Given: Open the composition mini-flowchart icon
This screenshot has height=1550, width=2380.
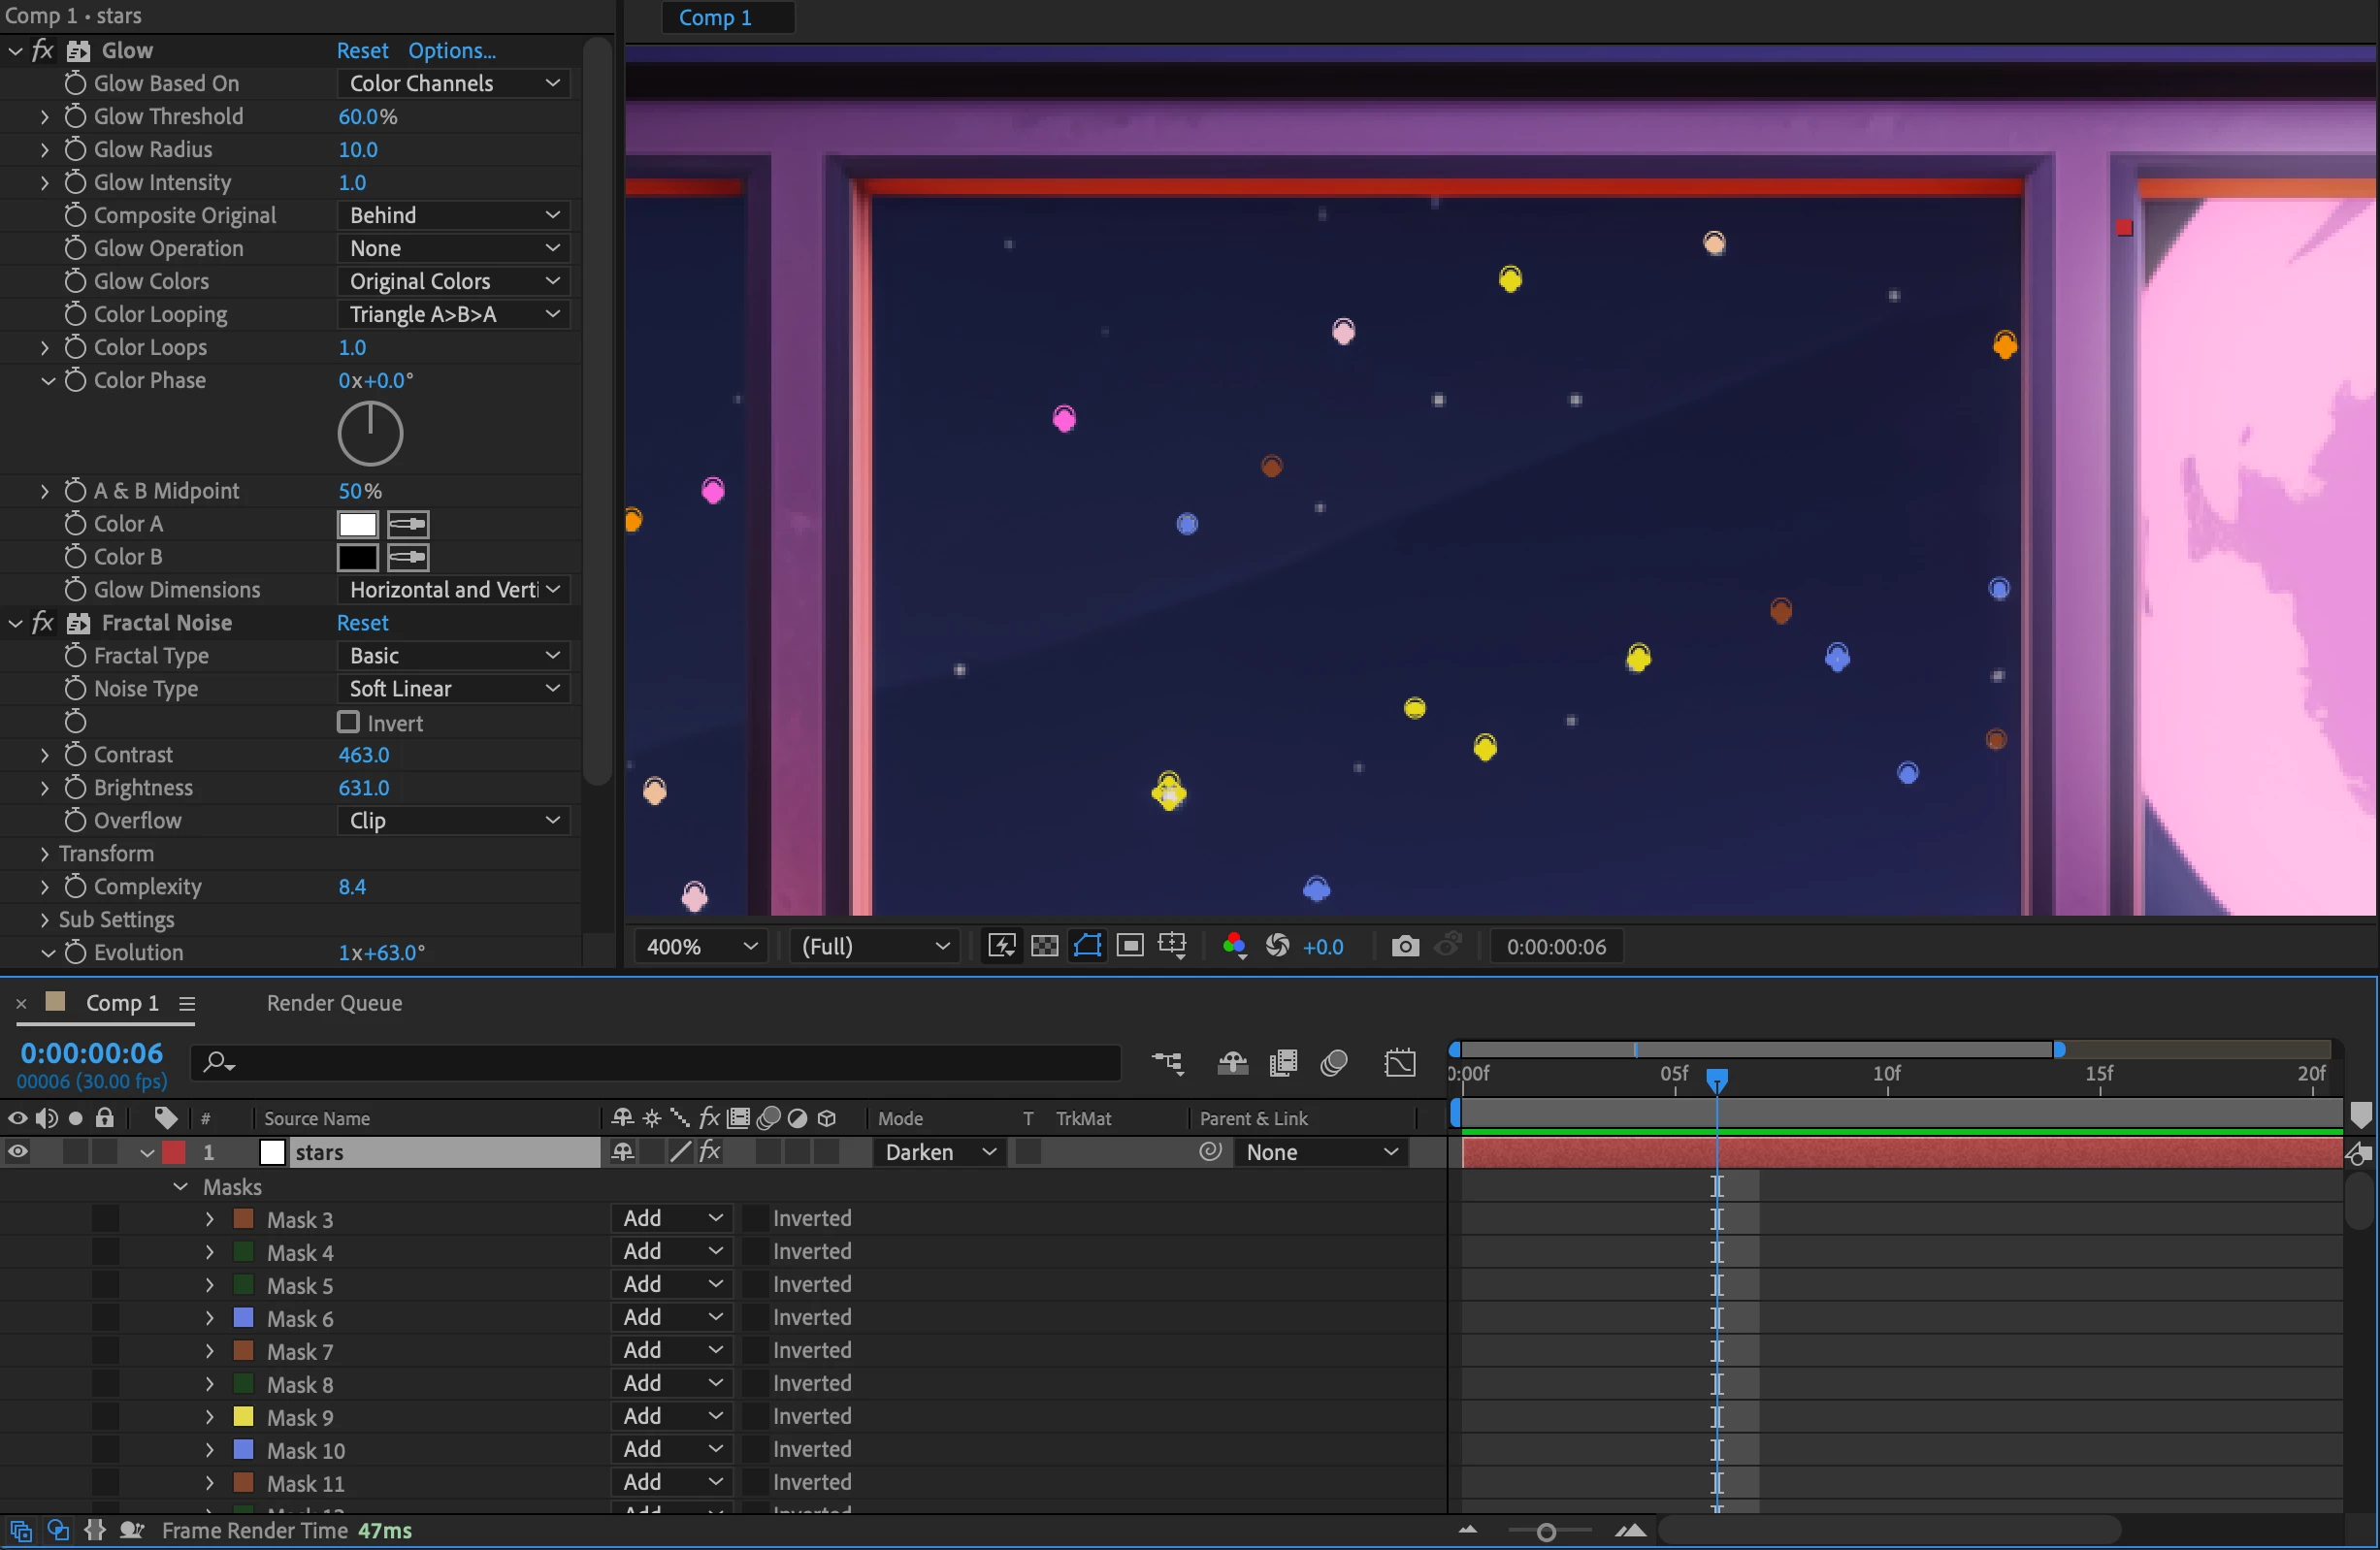Looking at the screenshot, I should (x=1167, y=1063).
